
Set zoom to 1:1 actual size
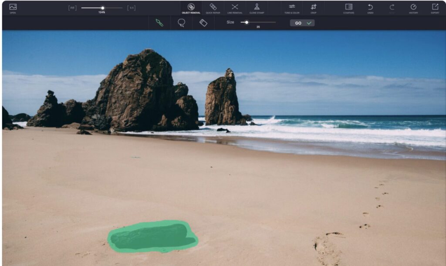pos(131,8)
